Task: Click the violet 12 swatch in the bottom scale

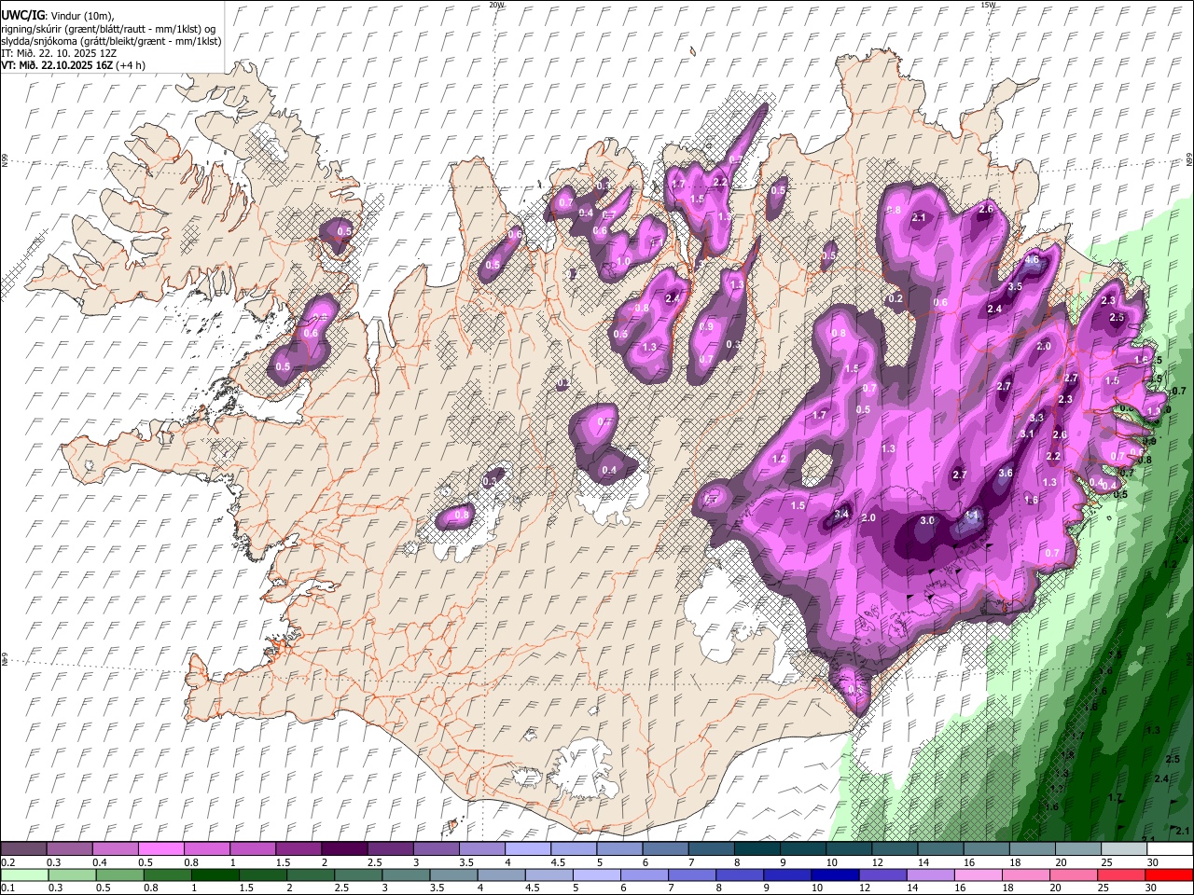Action: pyautogui.click(x=882, y=875)
